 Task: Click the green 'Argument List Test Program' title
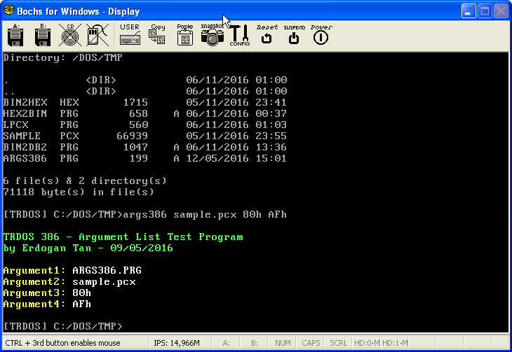pos(161,237)
